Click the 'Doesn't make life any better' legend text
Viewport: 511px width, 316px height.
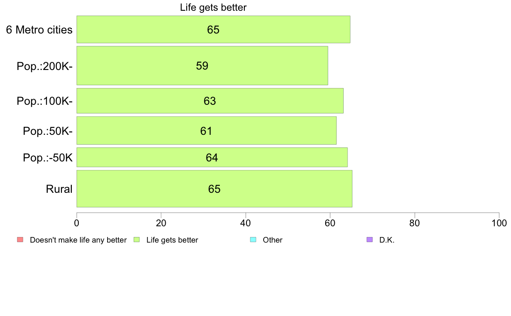(x=78, y=240)
